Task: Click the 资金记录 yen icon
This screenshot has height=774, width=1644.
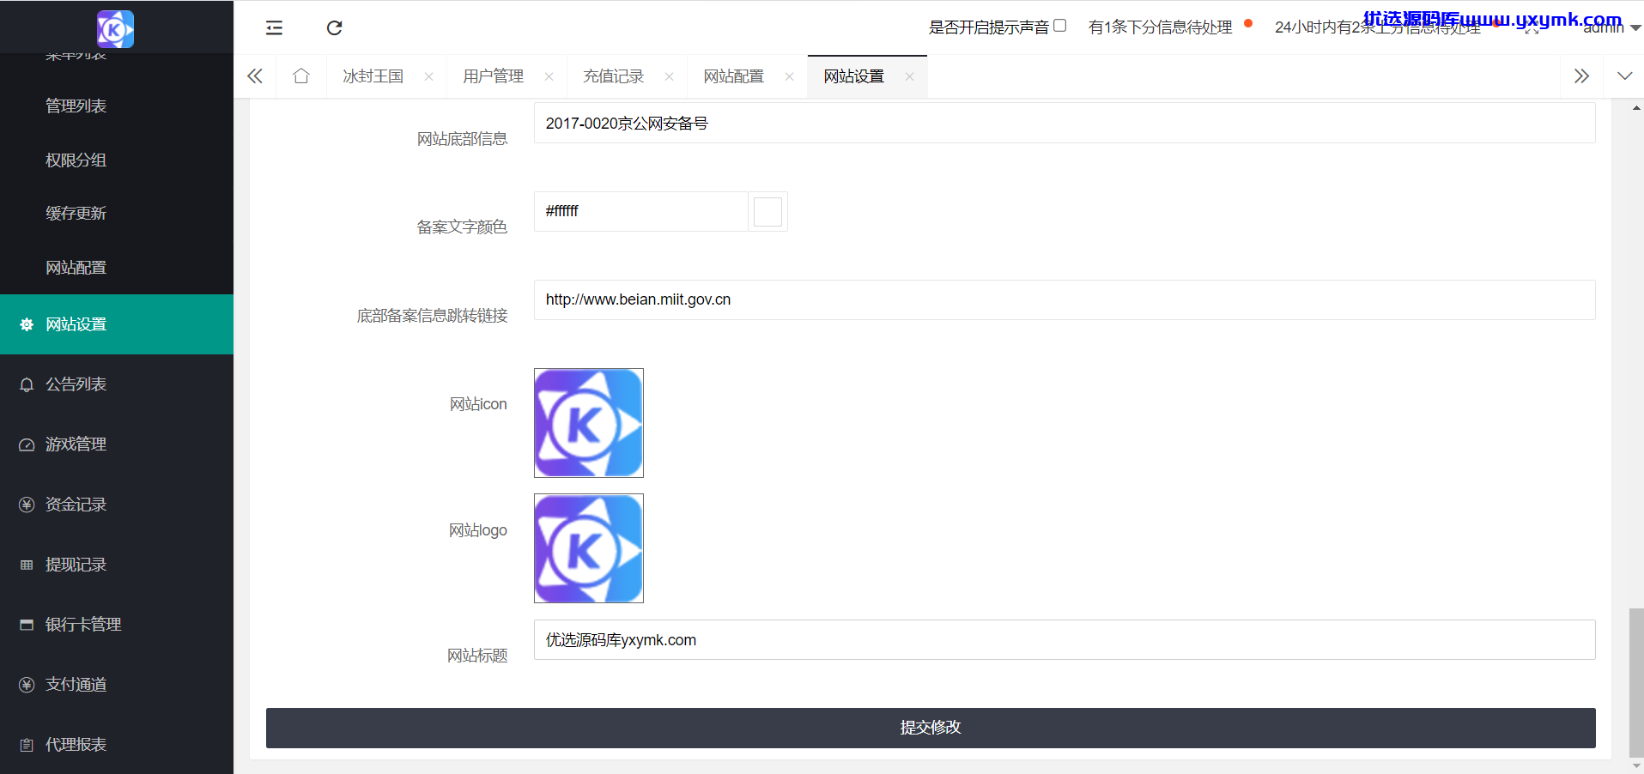Action: [27, 505]
